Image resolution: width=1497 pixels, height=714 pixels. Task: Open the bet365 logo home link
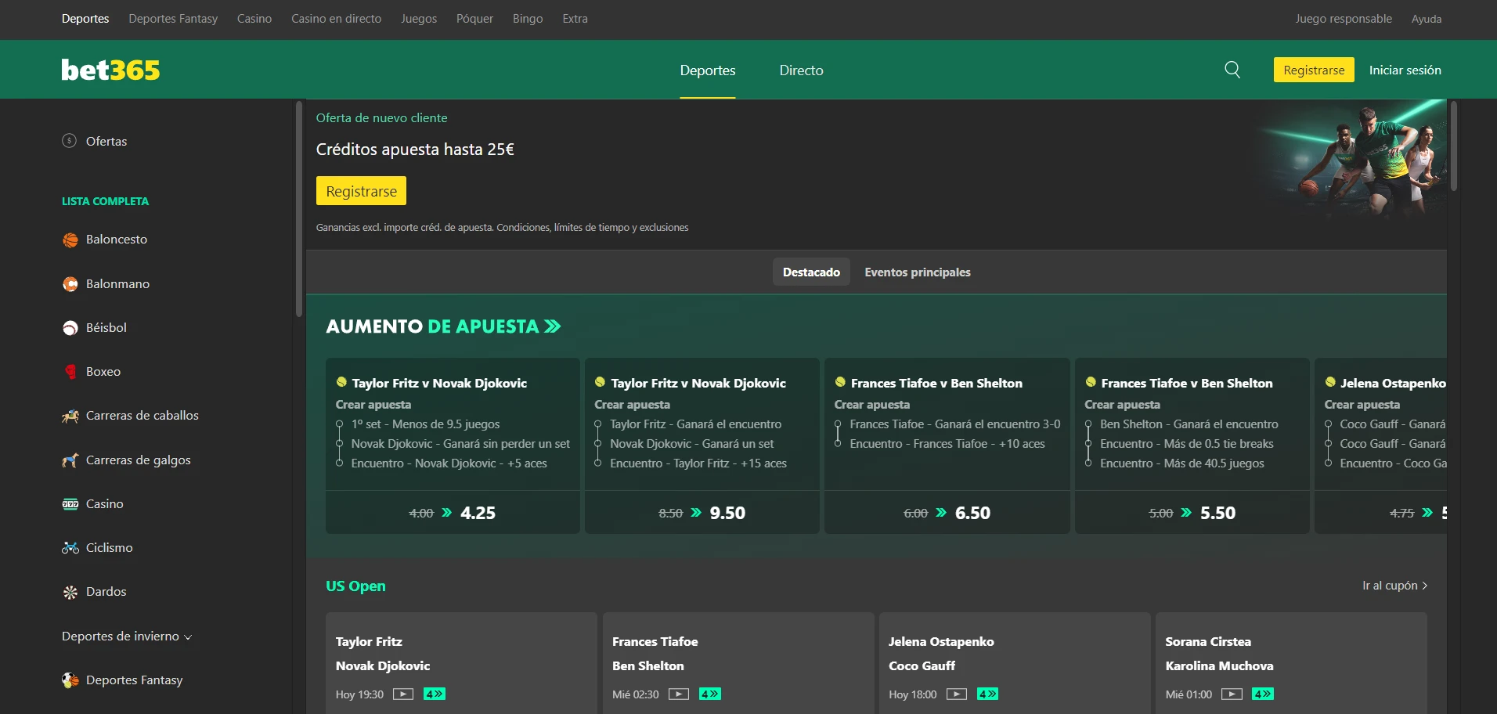tap(110, 70)
